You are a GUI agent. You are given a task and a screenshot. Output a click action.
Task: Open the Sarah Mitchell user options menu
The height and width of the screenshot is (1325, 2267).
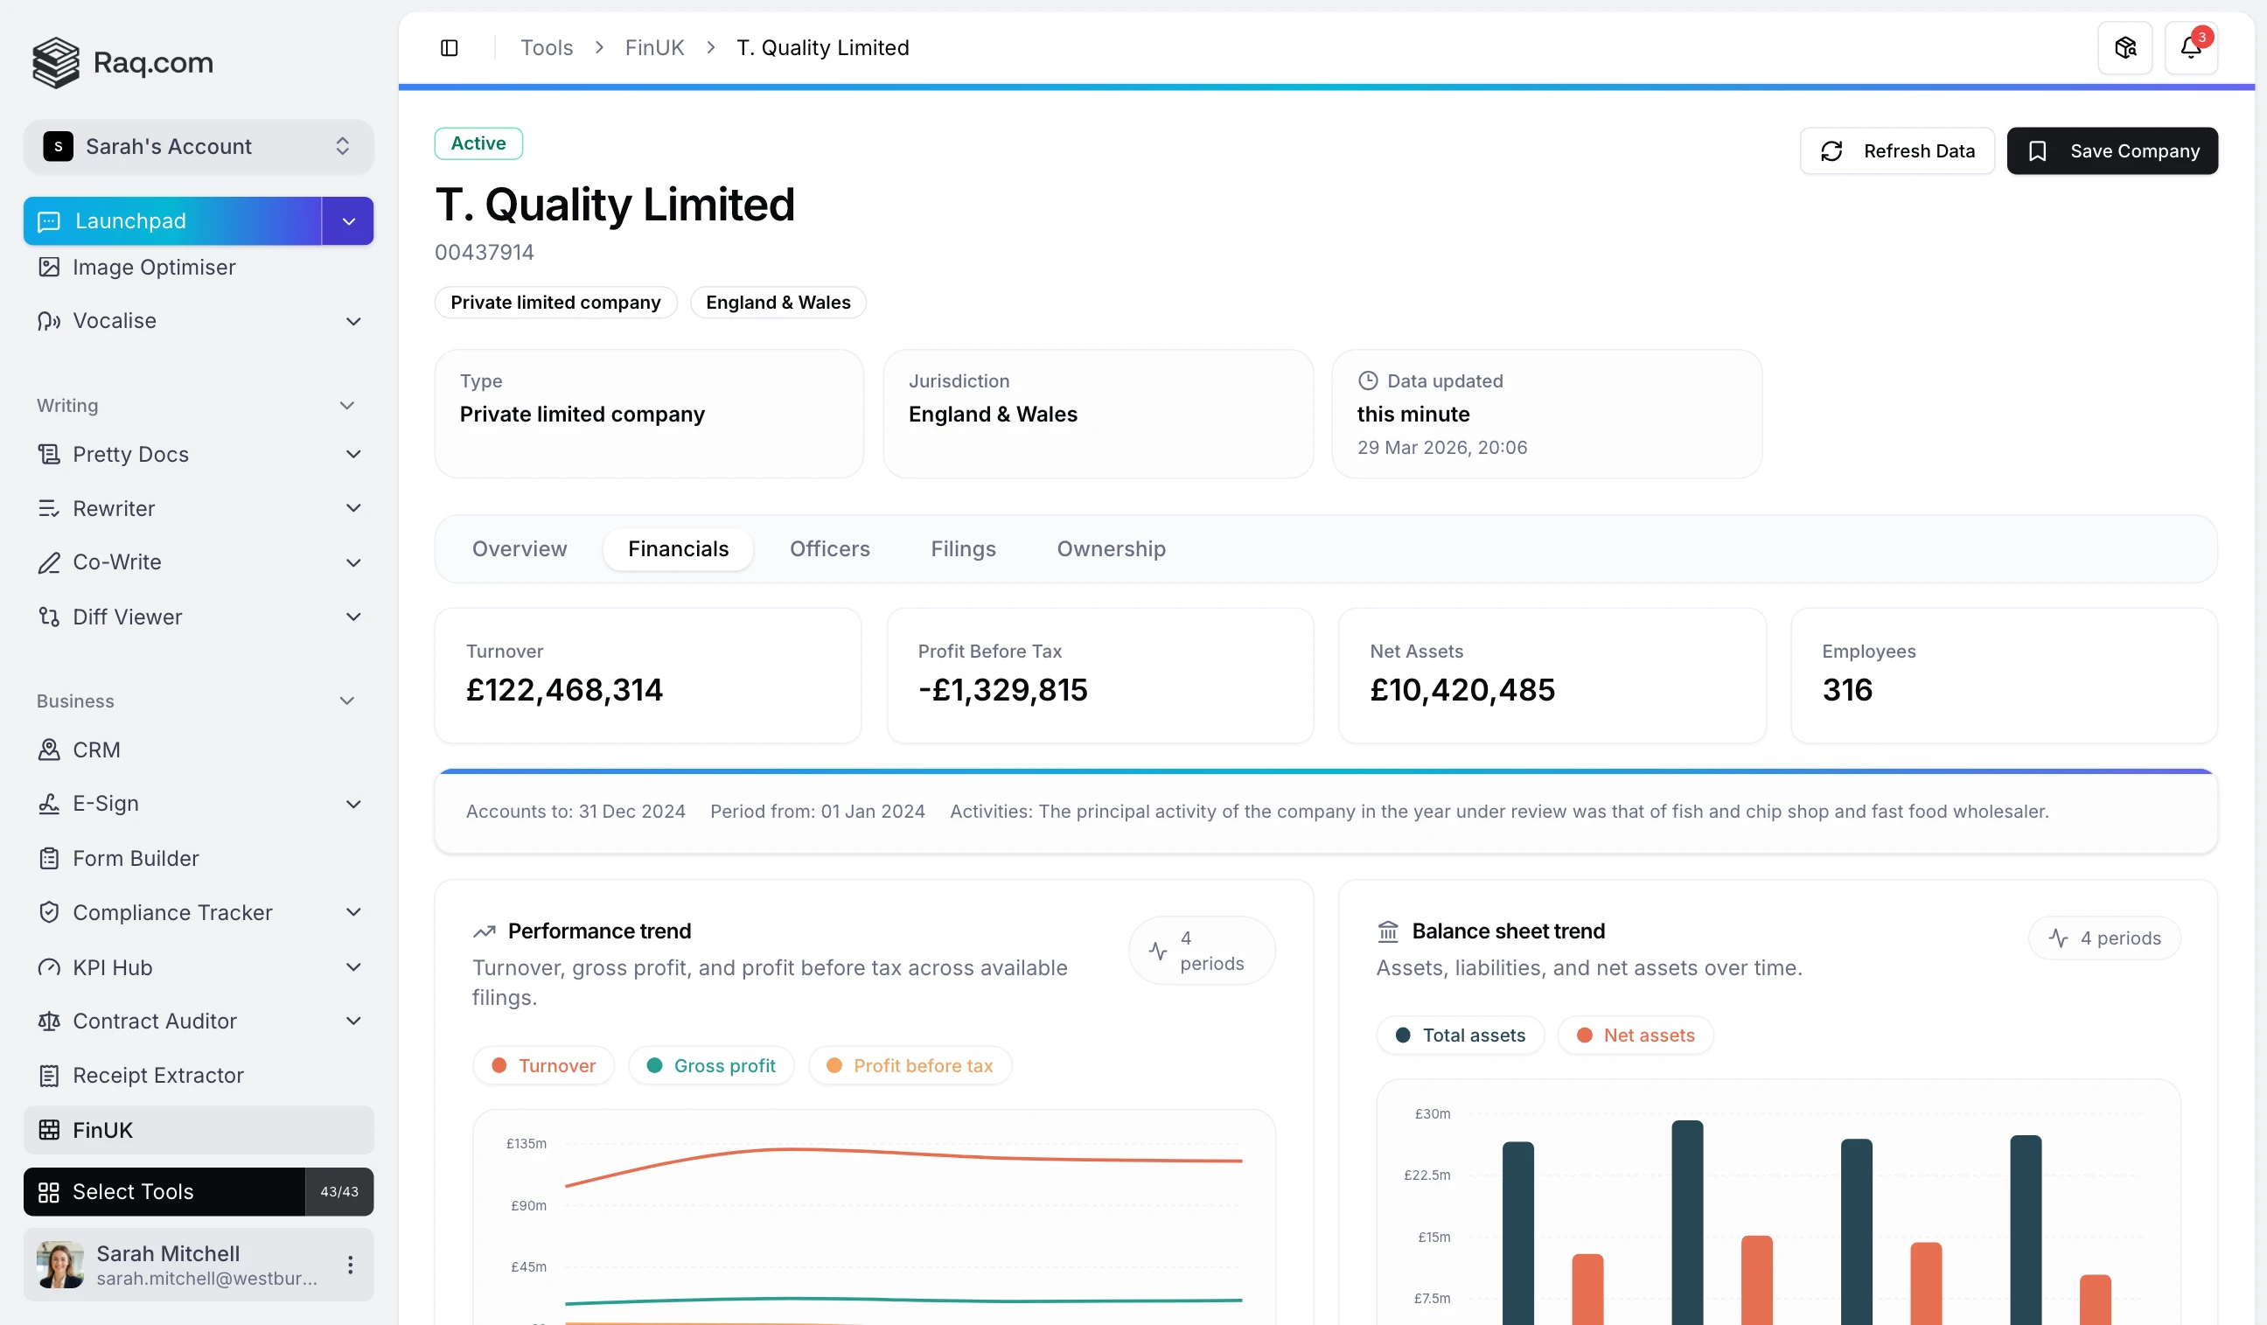click(x=350, y=1265)
